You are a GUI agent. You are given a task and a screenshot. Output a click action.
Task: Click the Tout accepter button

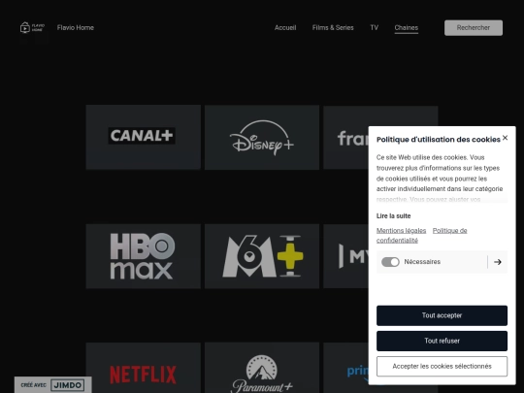pyautogui.click(x=442, y=315)
